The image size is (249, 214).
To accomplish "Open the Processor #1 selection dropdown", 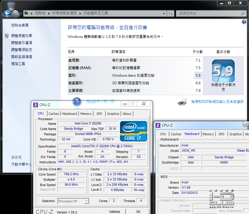I will coord(73,201).
